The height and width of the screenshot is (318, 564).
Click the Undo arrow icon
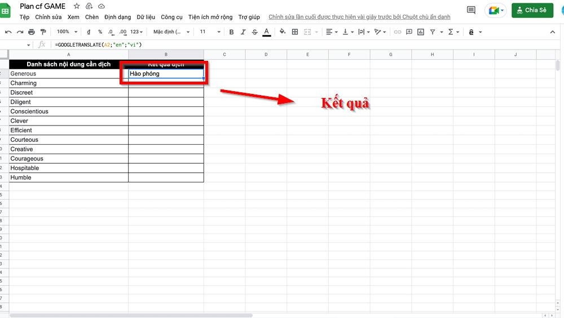click(8, 32)
